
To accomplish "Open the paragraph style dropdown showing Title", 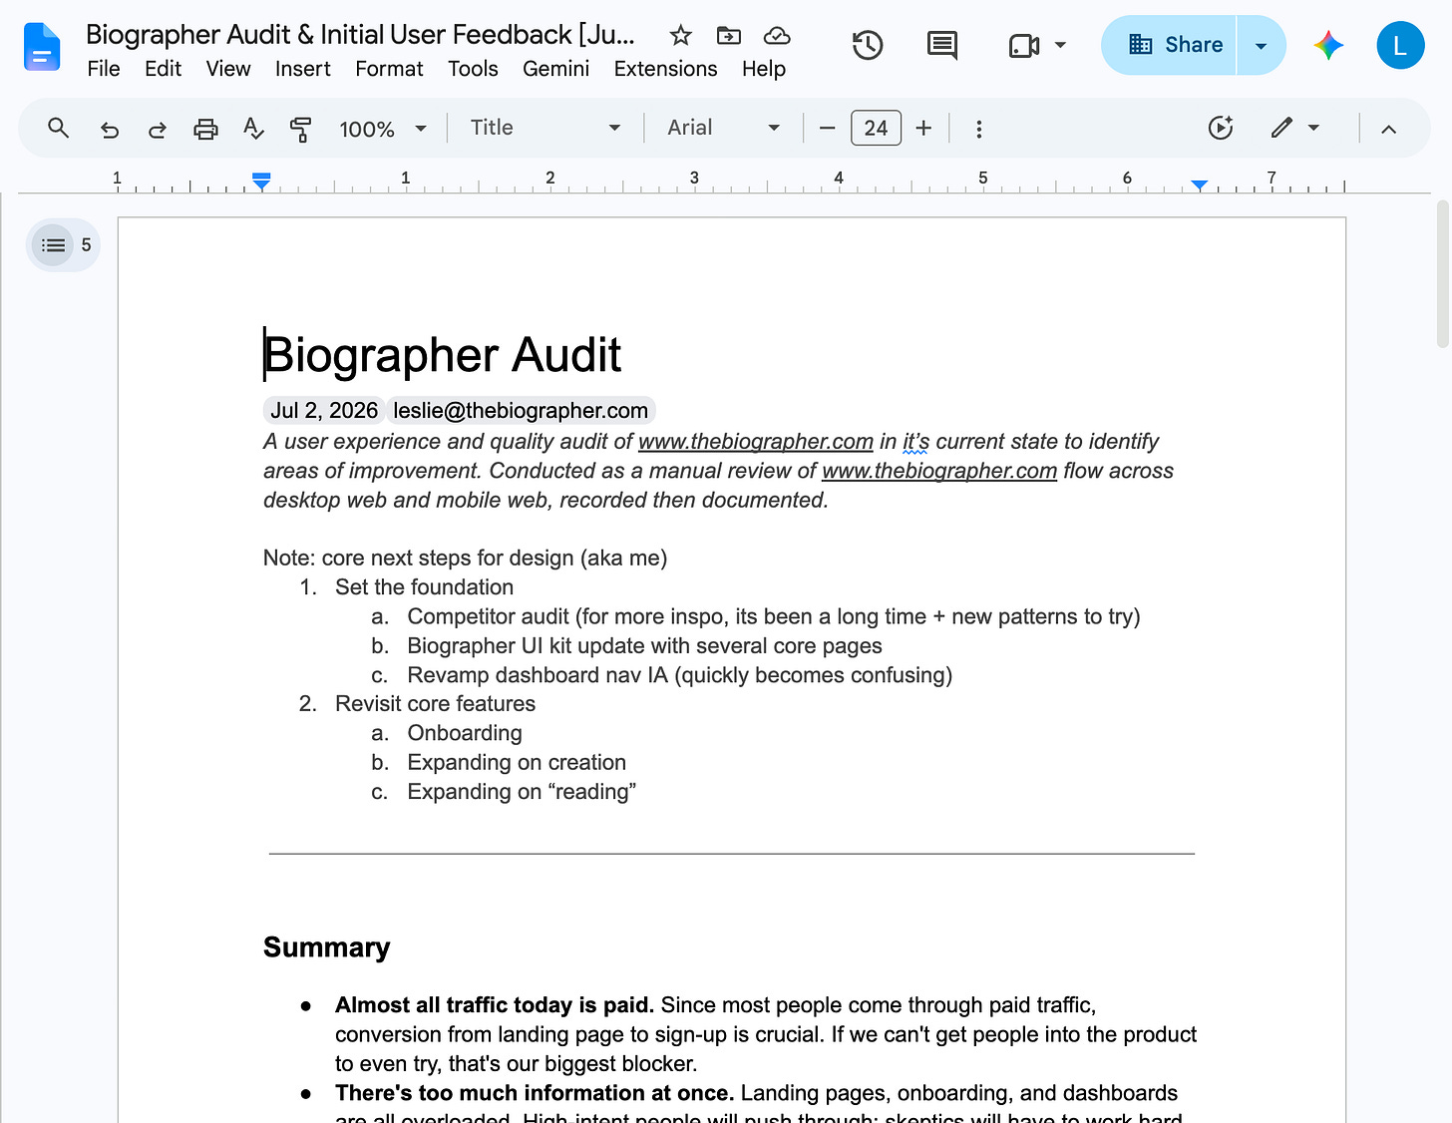I will coord(545,128).
